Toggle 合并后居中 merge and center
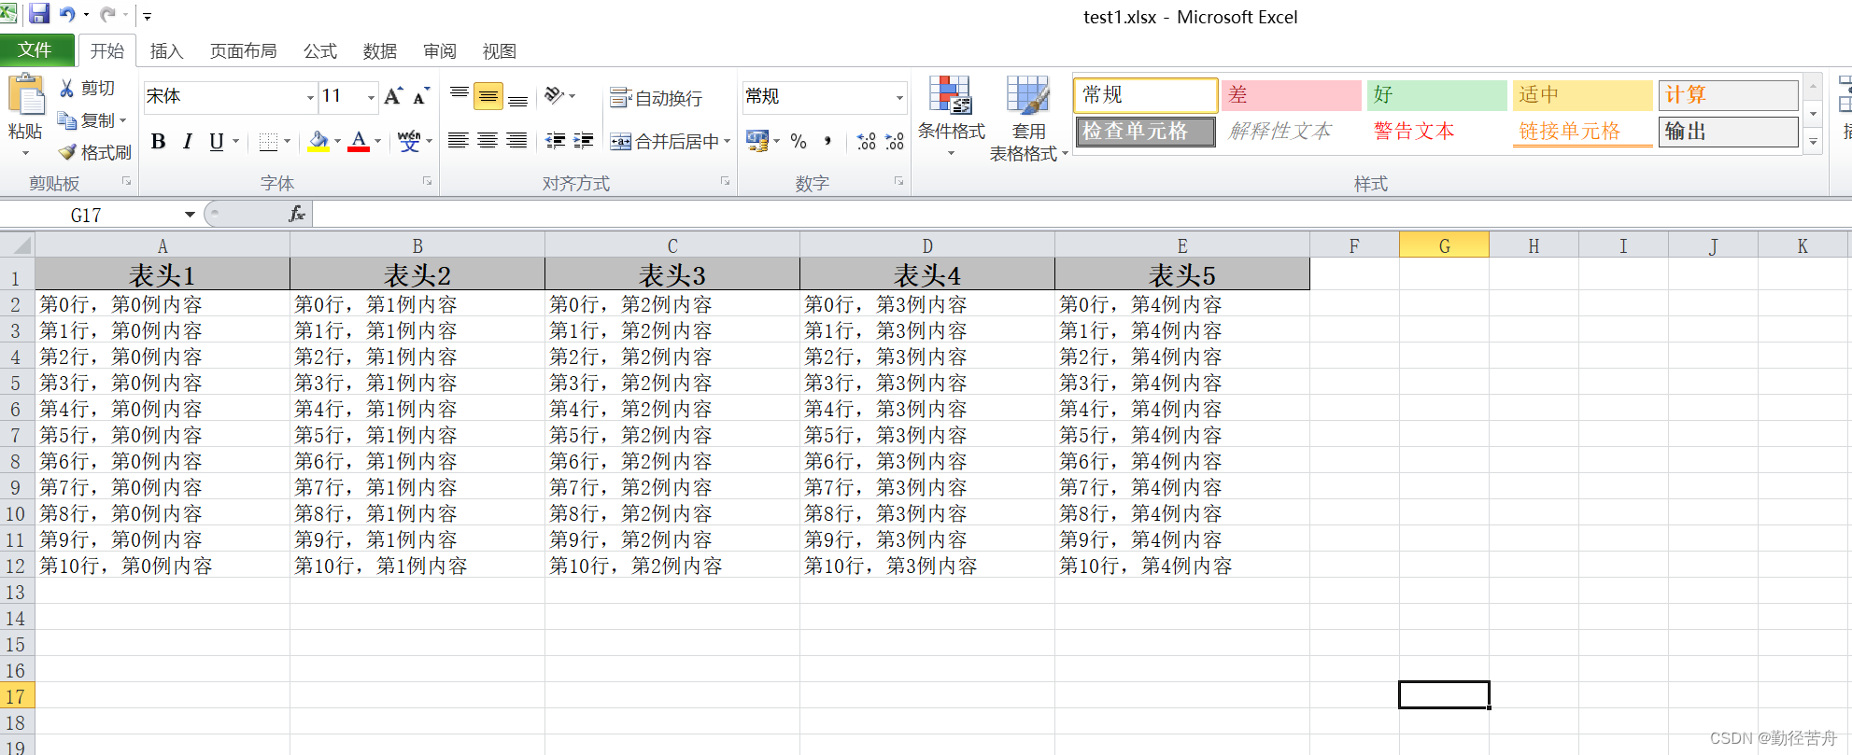Image resolution: width=1852 pixels, height=755 pixels. click(663, 141)
